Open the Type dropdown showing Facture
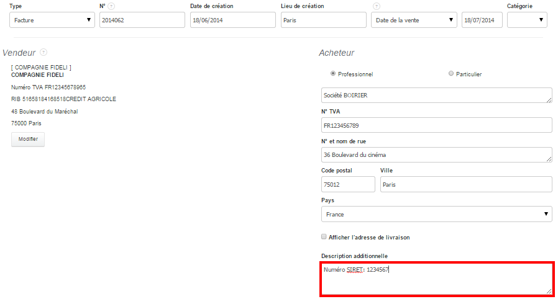 coord(52,20)
